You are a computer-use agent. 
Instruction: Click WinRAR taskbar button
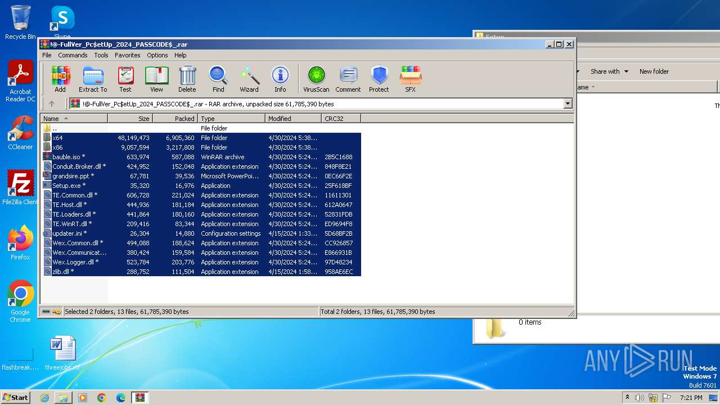pos(140,398)
